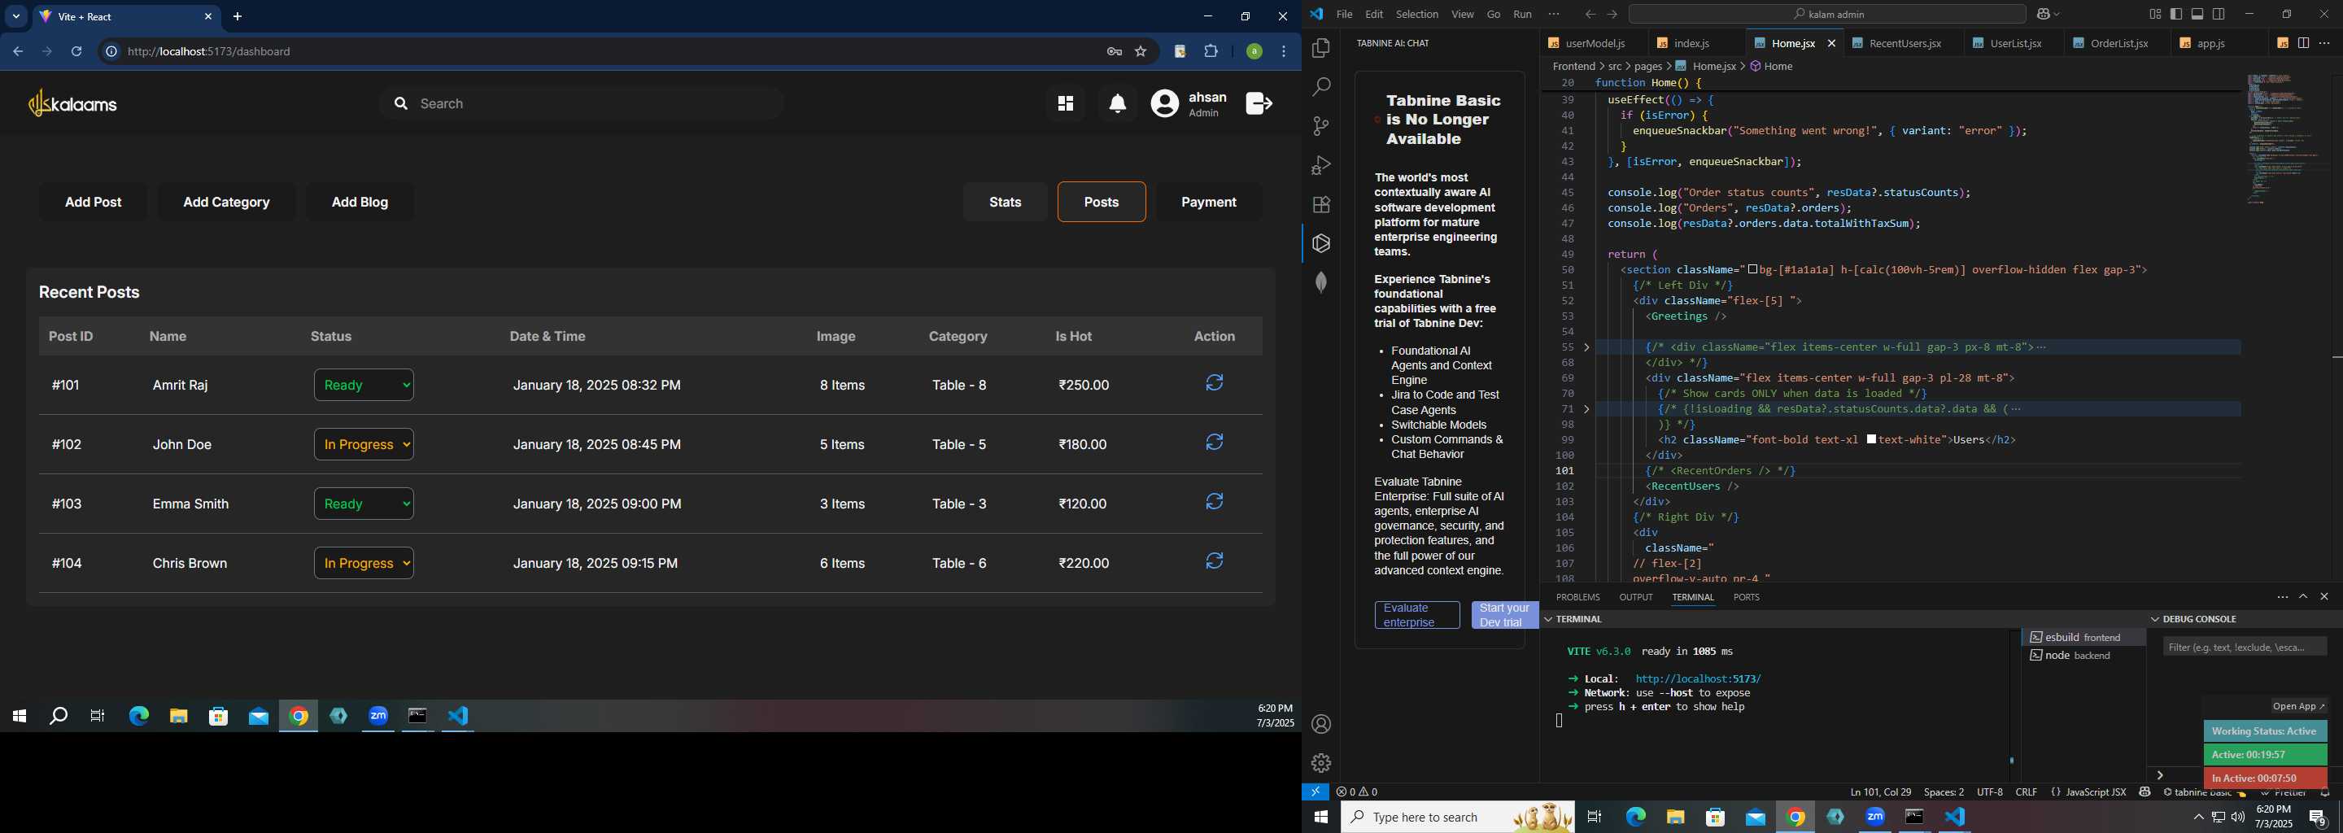Open In Progress dropdown for John Doe
The height and width of the screenshot is (833, 2343).
coord(364,444)
